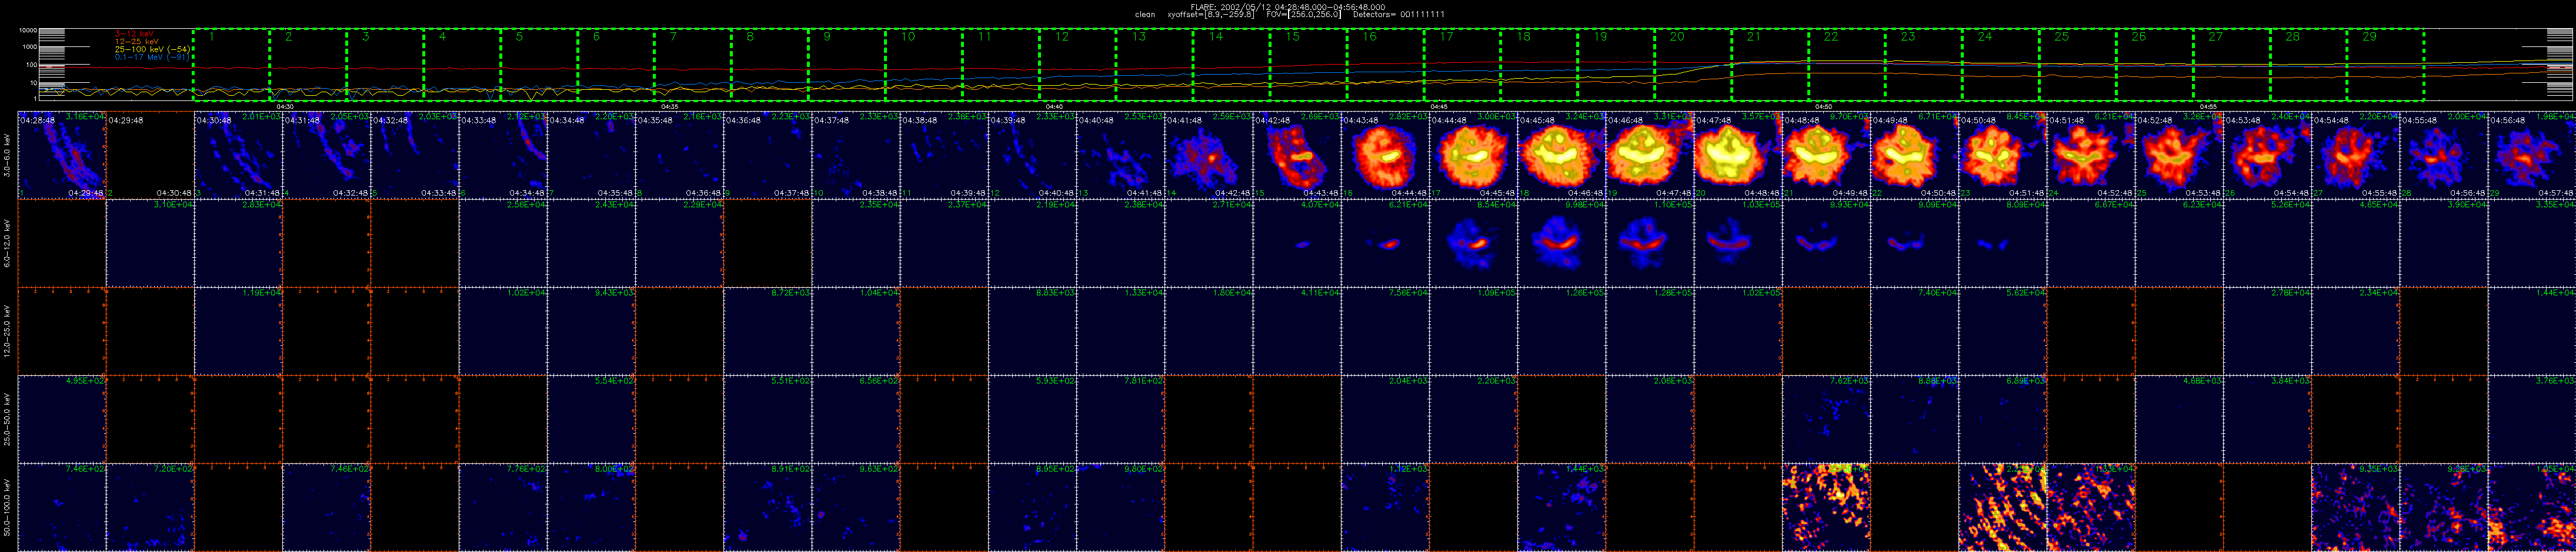Click the 04:35 time tick label
This screenshot has width=2576, height=552.
pos(670,106)
